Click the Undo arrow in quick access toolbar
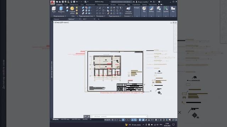Screen dimensions: 227x127 [77, 2]
